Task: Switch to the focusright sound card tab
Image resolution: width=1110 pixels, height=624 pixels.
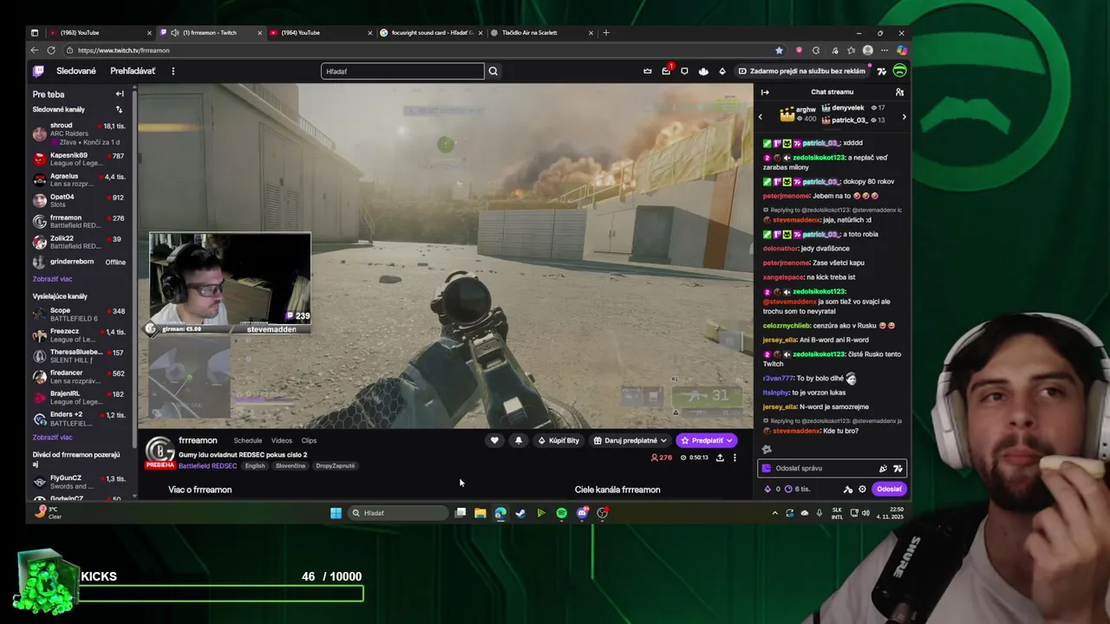Action: [430, 33]
